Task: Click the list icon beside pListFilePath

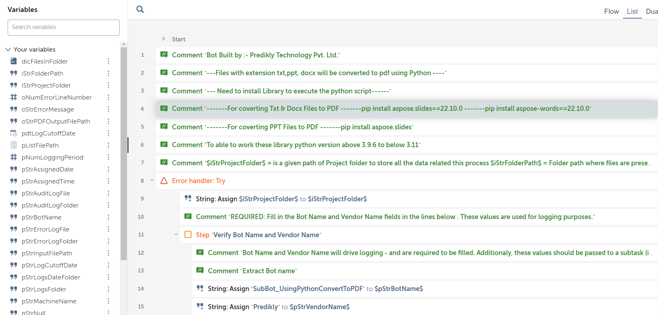Action: 14,145
